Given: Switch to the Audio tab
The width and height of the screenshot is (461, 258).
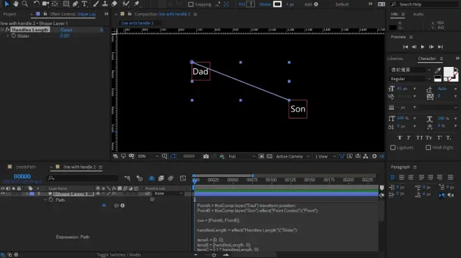Looking at the screenshot, I should pyautogui.click(x=418, y=14).
